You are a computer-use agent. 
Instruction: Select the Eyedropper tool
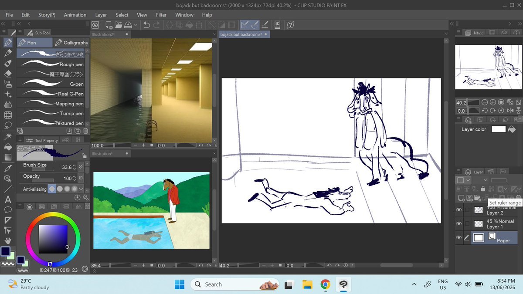[x=8, y=168]
